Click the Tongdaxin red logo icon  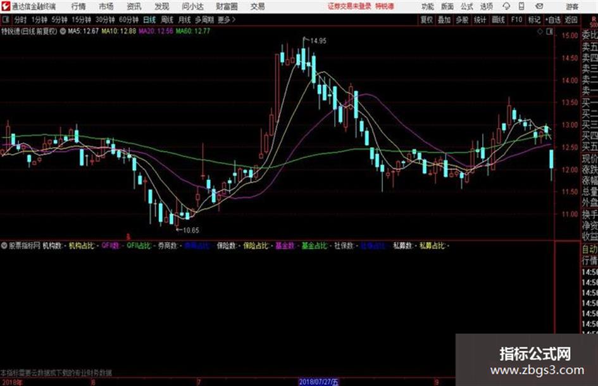[x=6, y=6]
